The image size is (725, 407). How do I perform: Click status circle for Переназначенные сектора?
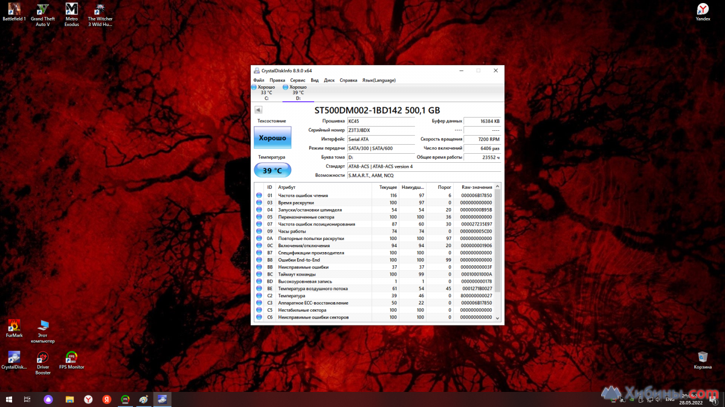click(259, 217)
